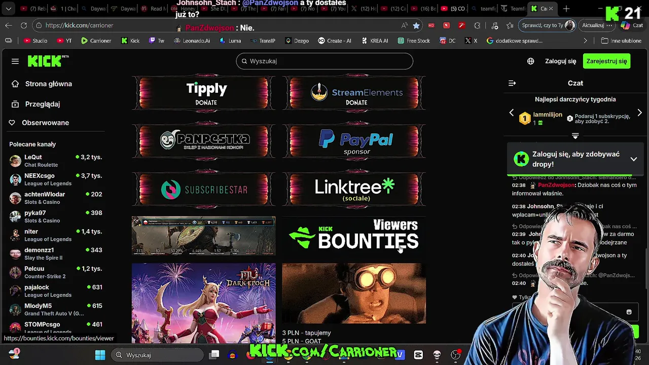Open pajalock channel
The width and height of the screenshot is (649, 365).
tap(56, 291)
